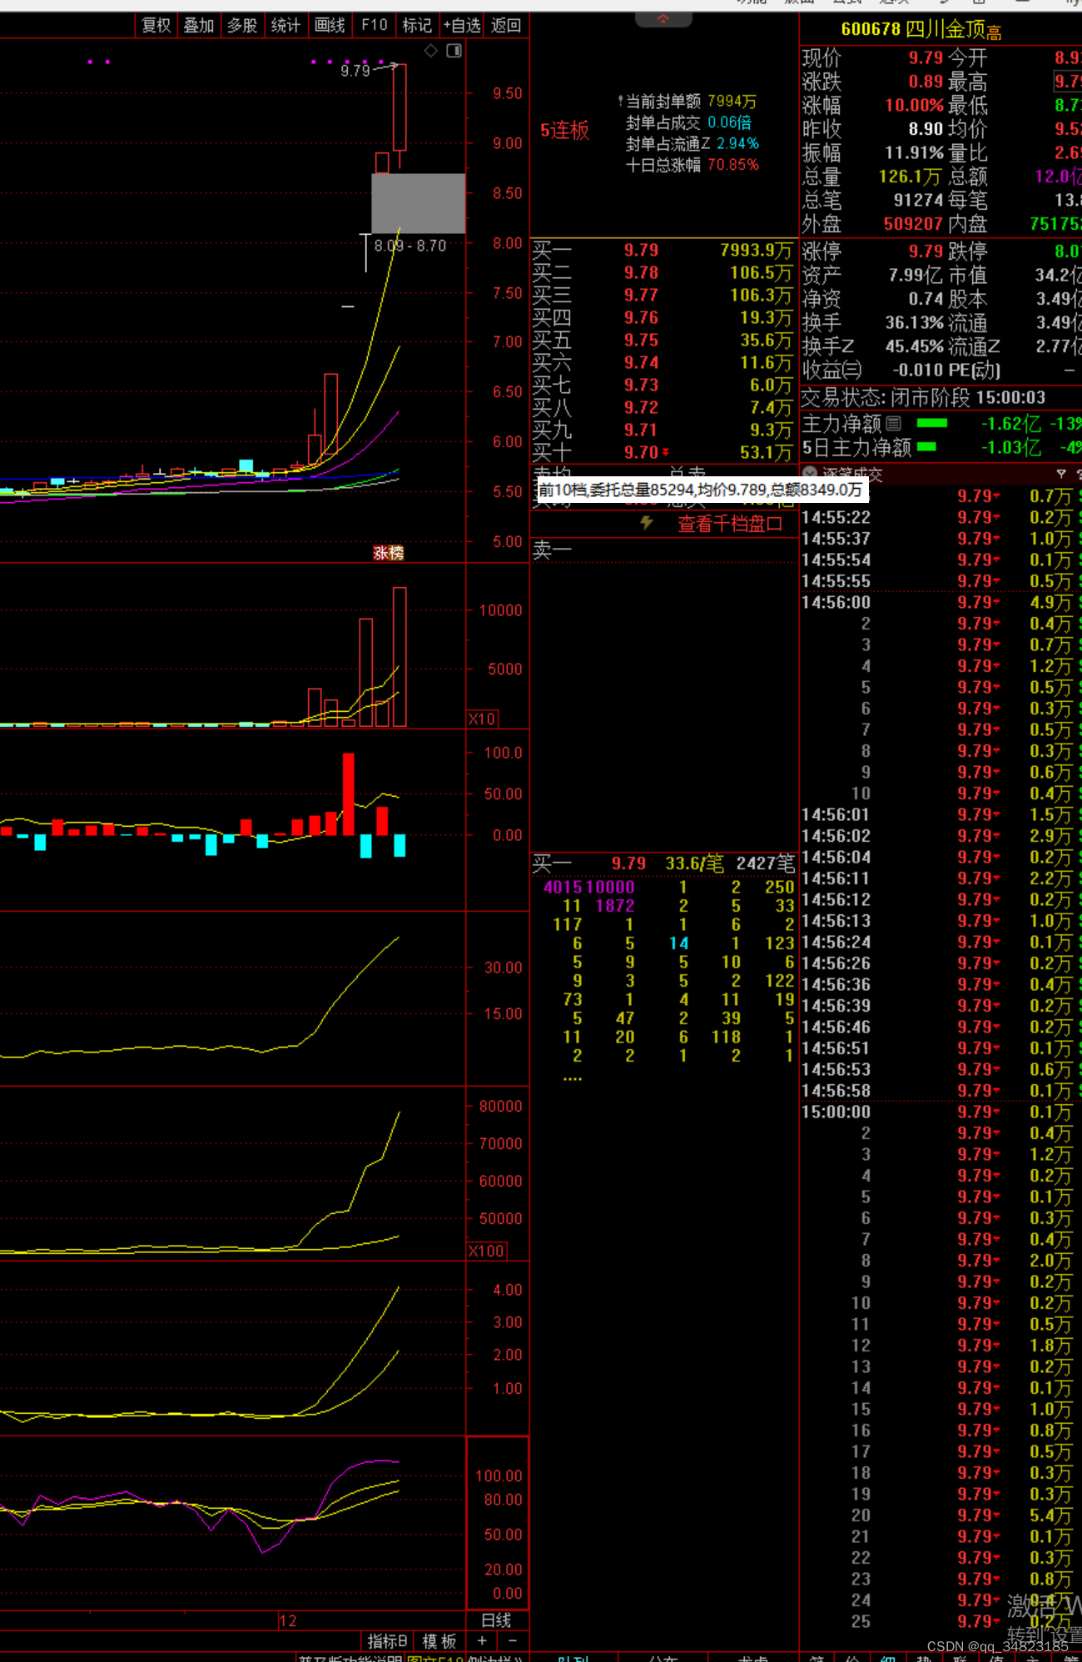Click the grey gap box on chart
1082x1662 pixels.
(x=418, y=203)
